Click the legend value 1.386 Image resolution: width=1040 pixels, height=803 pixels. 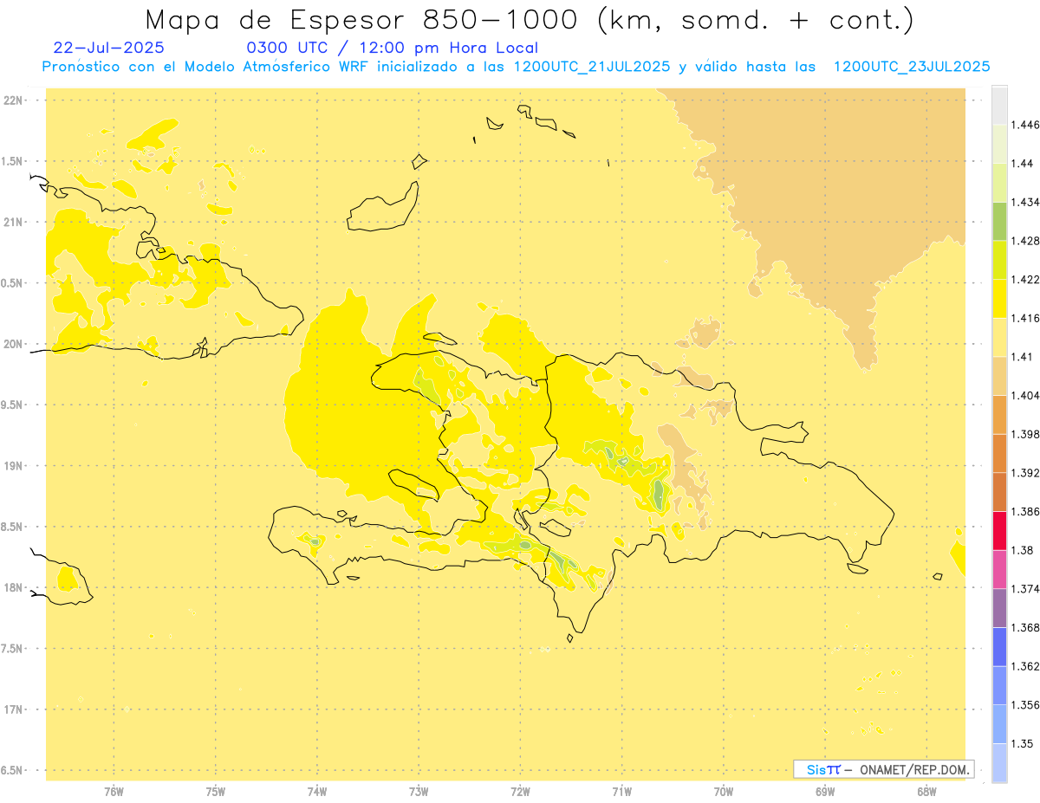point(1025,511)
